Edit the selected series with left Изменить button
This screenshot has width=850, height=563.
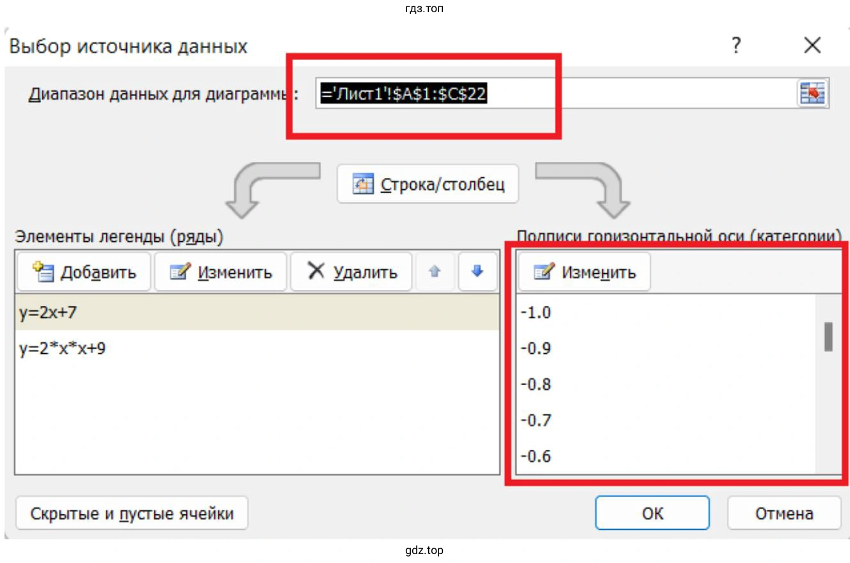pos(221,272)
